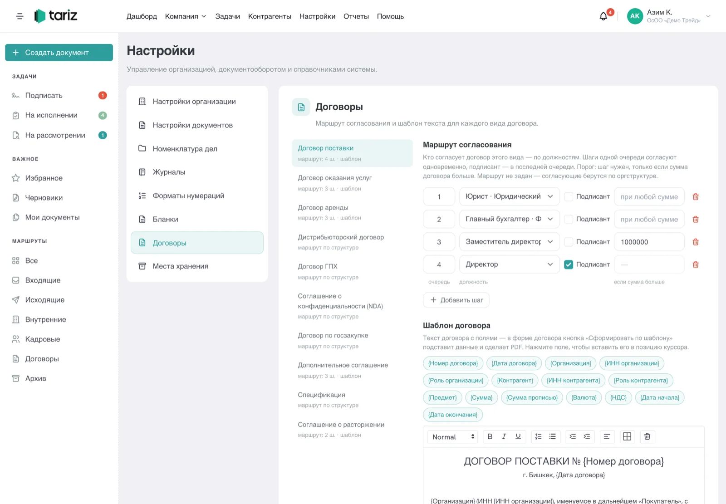Apply italic formatting in editor toolbar
This screenshot has height=504, width=726.
coord(504,436)
